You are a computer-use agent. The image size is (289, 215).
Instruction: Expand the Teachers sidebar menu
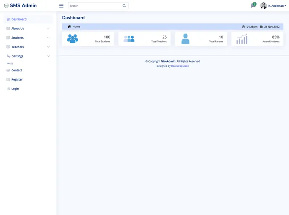click(x=18, y=47)
